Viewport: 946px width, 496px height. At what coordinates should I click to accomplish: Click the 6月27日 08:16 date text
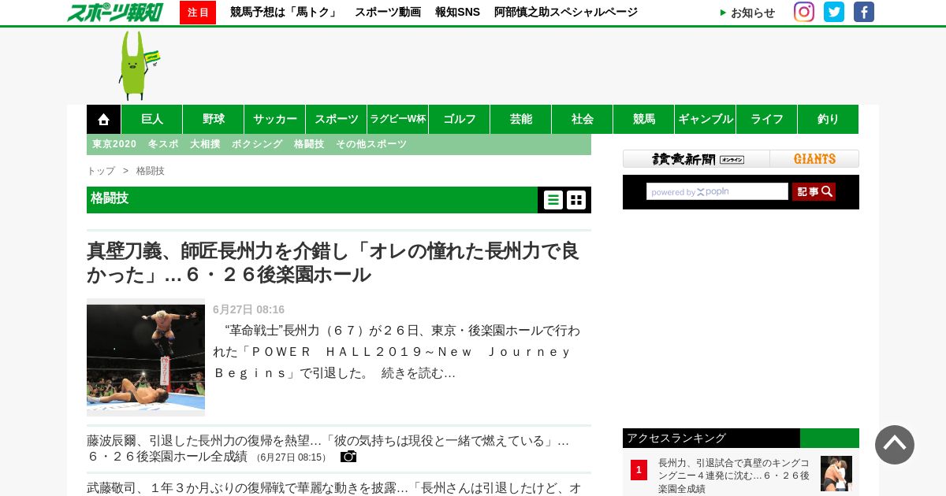coord(248,309)
